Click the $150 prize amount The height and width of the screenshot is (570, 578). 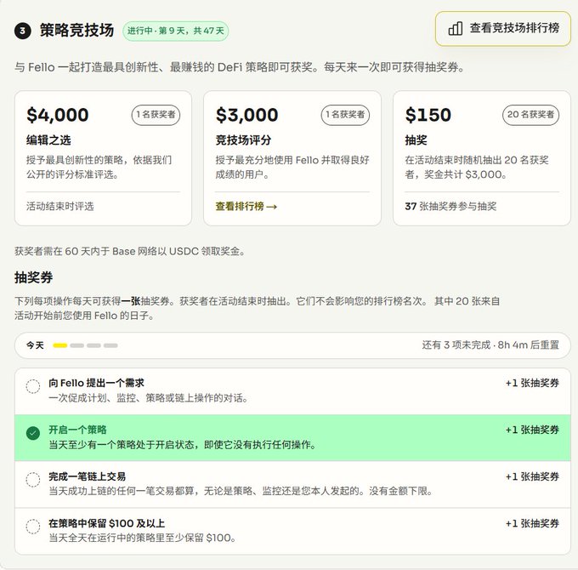[x=428, y=115]
